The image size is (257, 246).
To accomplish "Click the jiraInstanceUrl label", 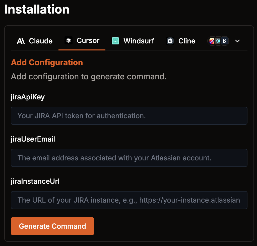I will pos(35,181).
